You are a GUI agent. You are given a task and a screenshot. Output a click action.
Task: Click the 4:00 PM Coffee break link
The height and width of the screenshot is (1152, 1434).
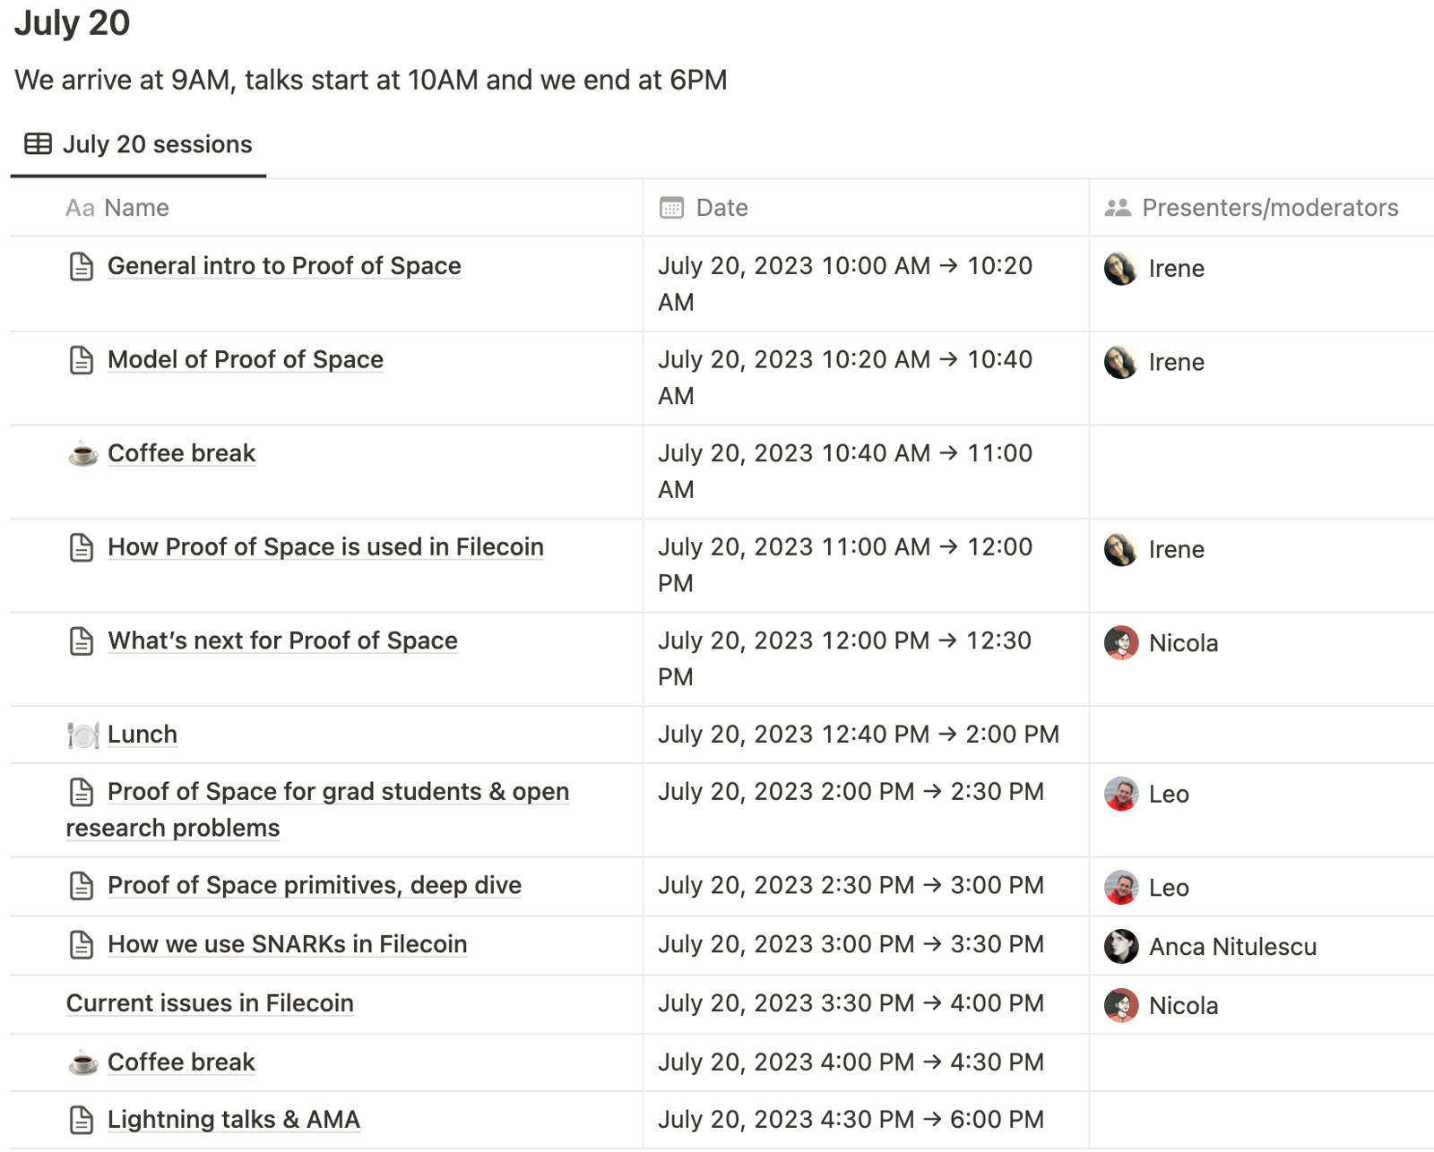[x=181, y=1062]
